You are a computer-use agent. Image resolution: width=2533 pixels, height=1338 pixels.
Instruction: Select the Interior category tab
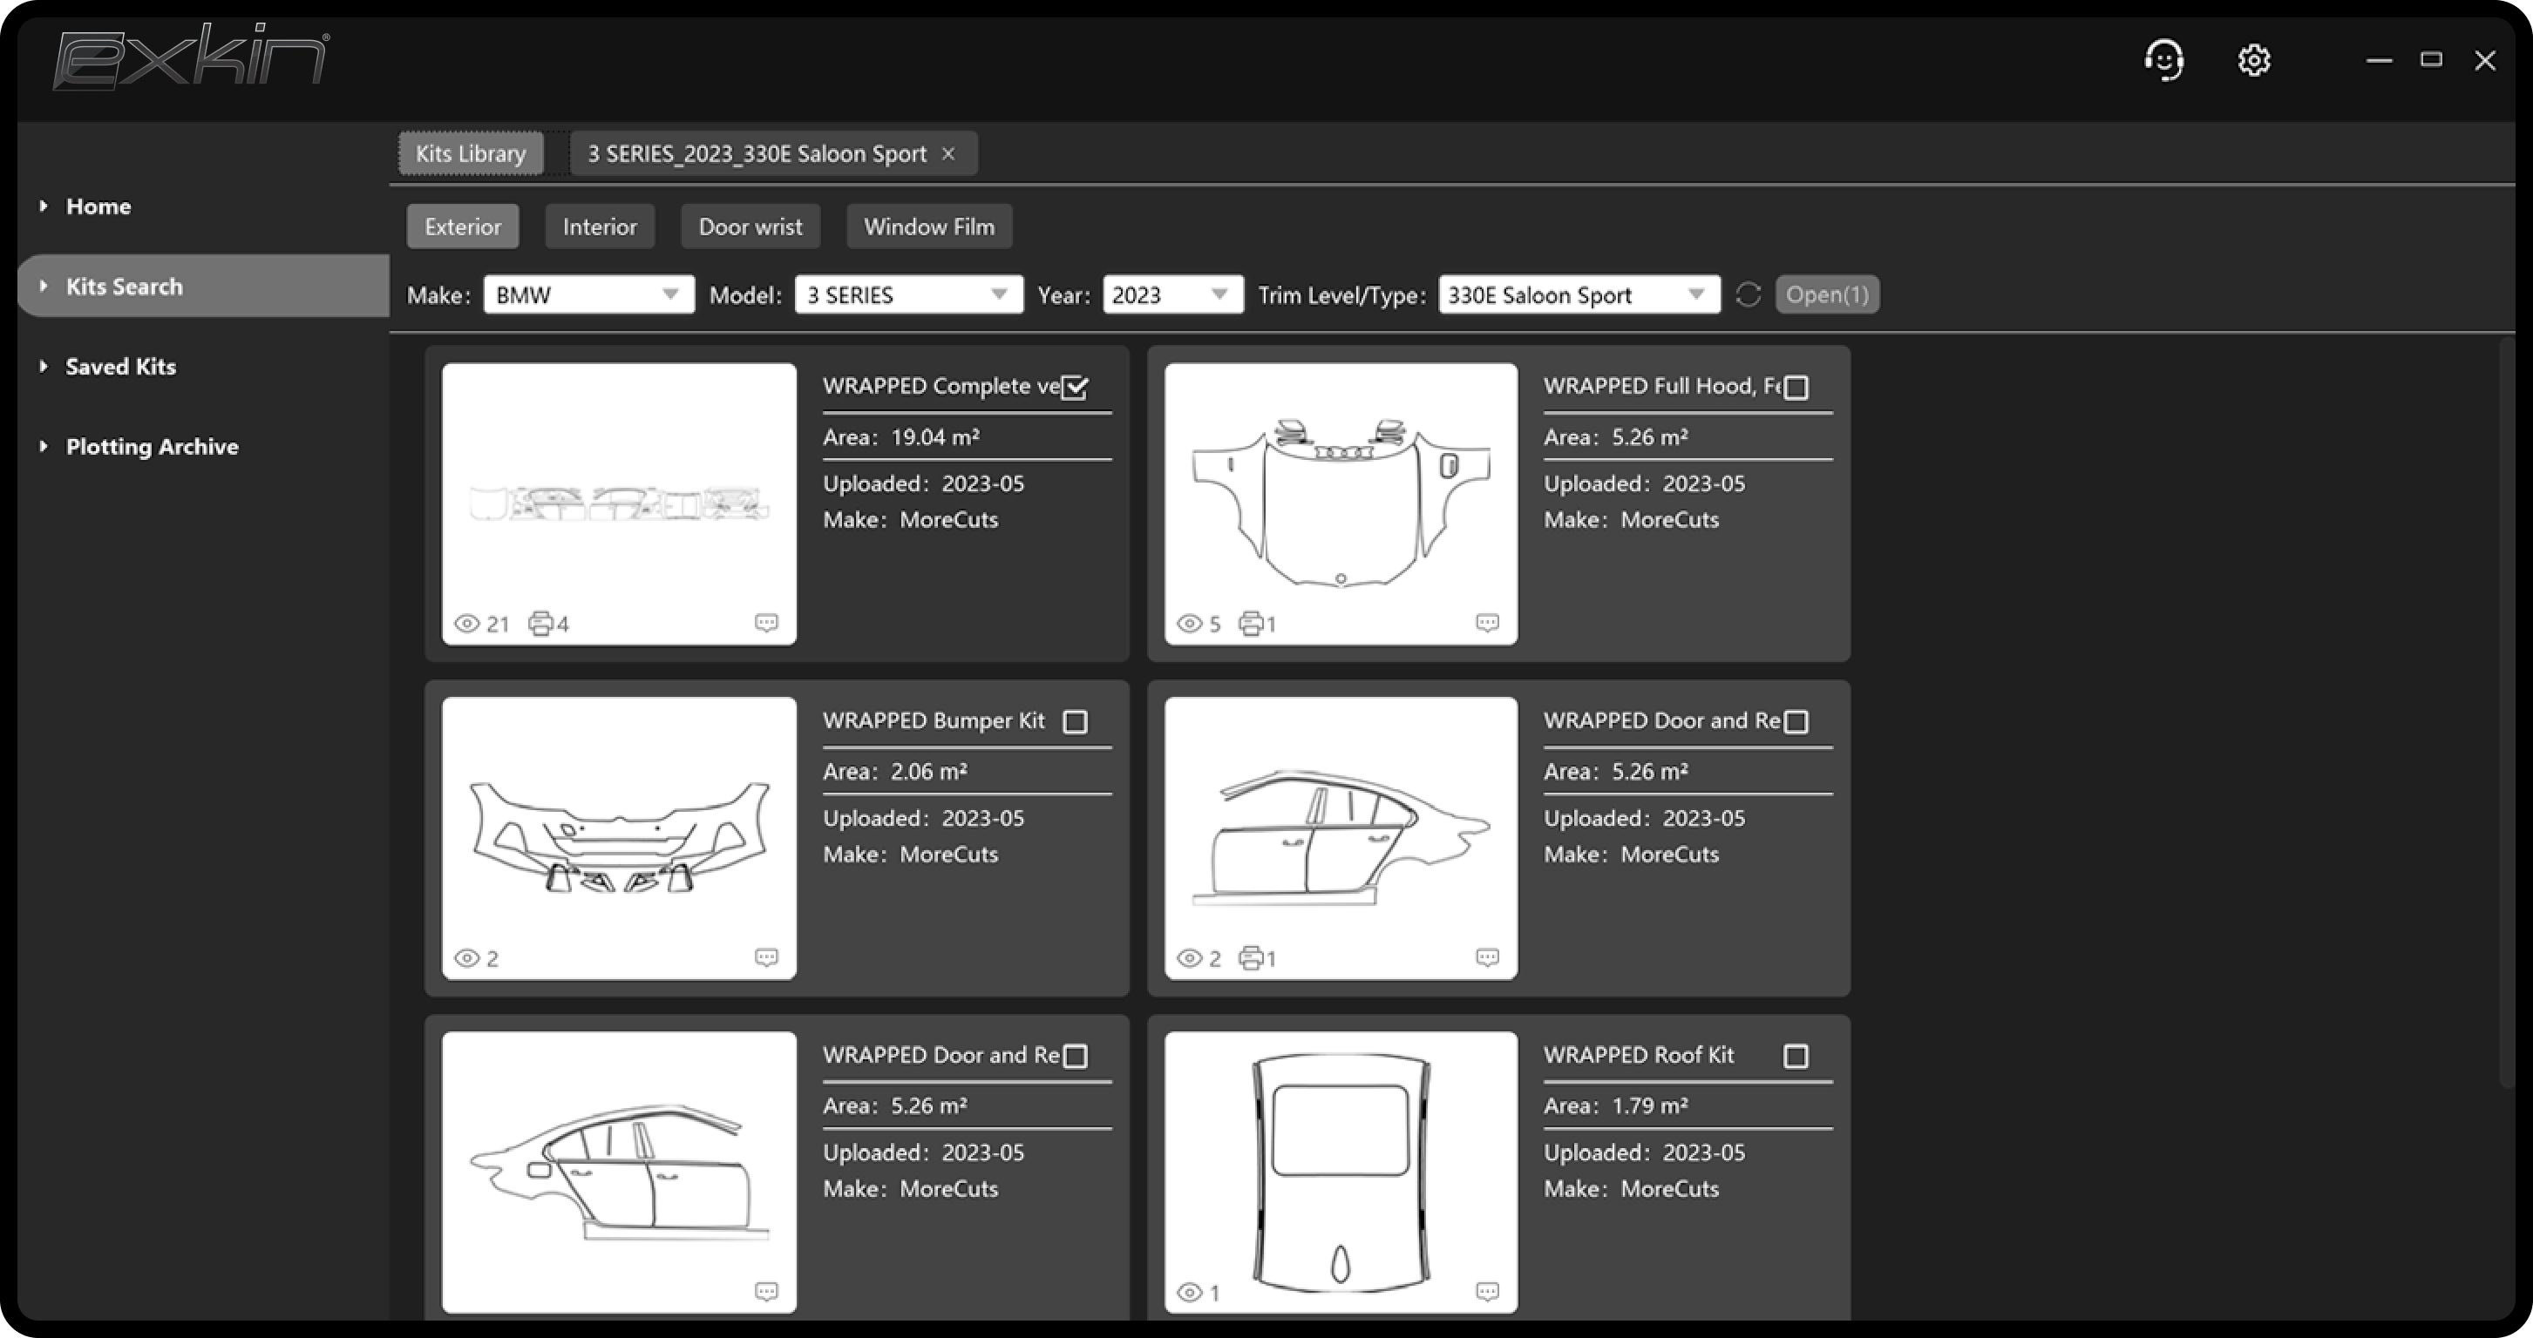point(599,225)
